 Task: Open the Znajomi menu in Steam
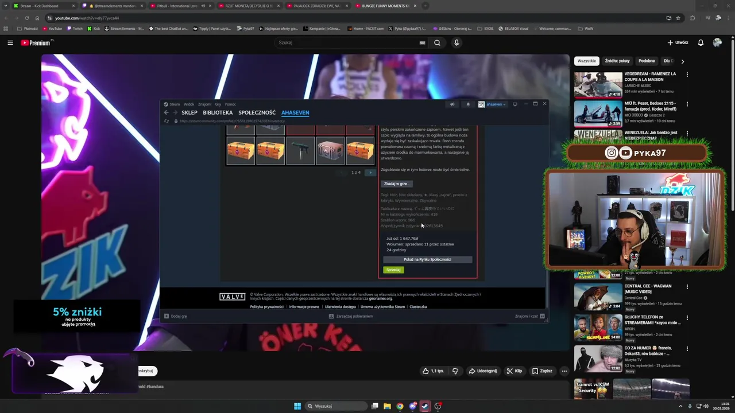(x=204, y=104)
